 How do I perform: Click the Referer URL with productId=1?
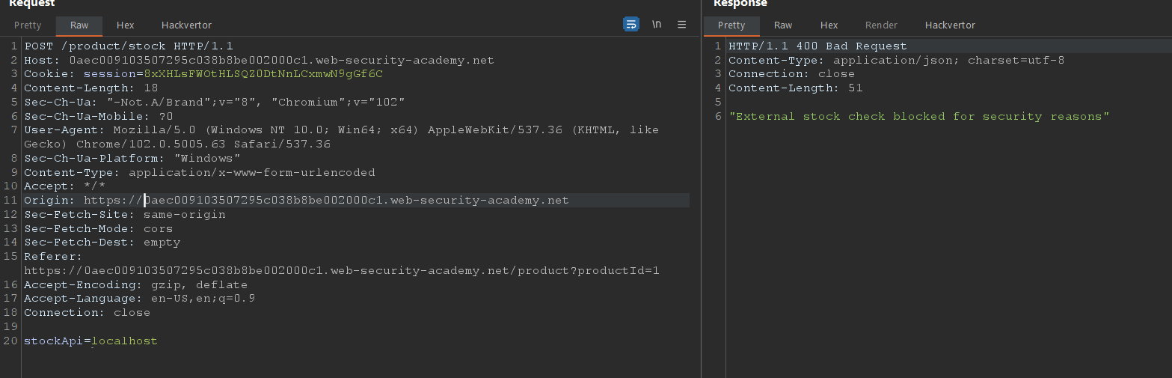point(341,271)
